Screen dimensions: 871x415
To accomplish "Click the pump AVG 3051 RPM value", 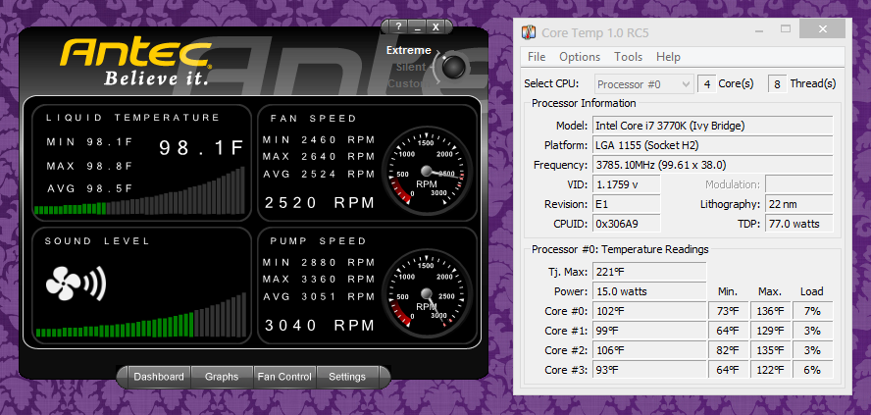I will [x=320, y=296].
